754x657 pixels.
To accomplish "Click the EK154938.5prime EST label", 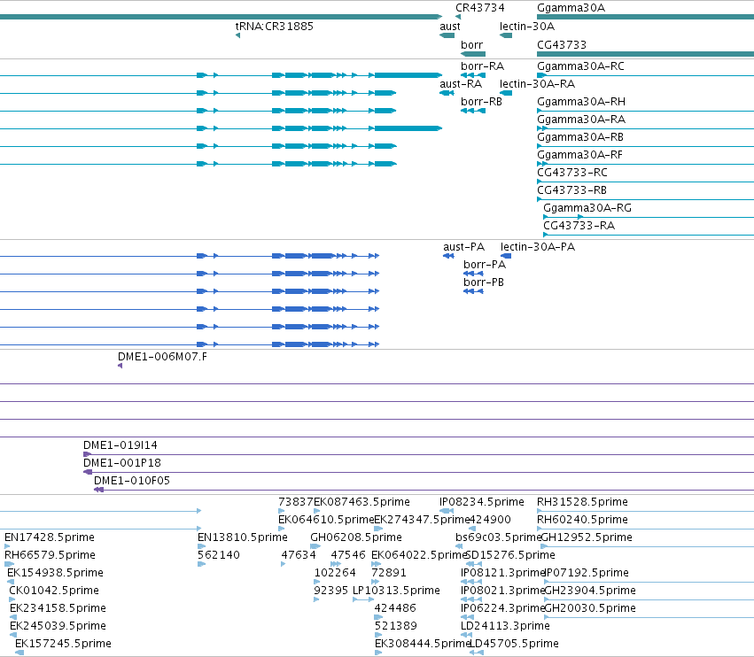I will click(x=55, y=573).
